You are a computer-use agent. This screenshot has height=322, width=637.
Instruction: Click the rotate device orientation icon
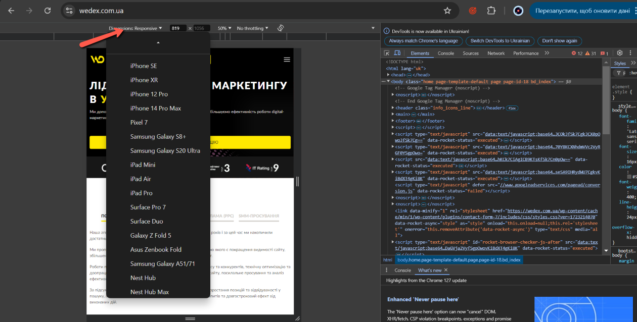coord(281,28)
